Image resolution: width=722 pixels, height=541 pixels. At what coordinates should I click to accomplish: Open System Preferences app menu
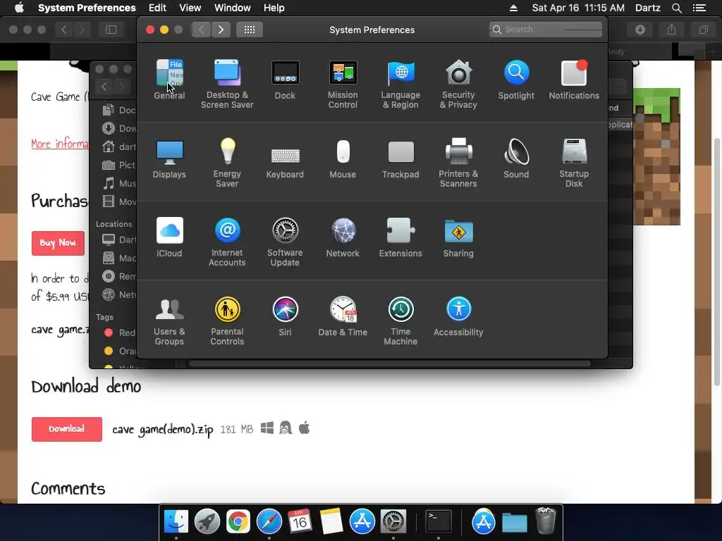pos(87,8)
